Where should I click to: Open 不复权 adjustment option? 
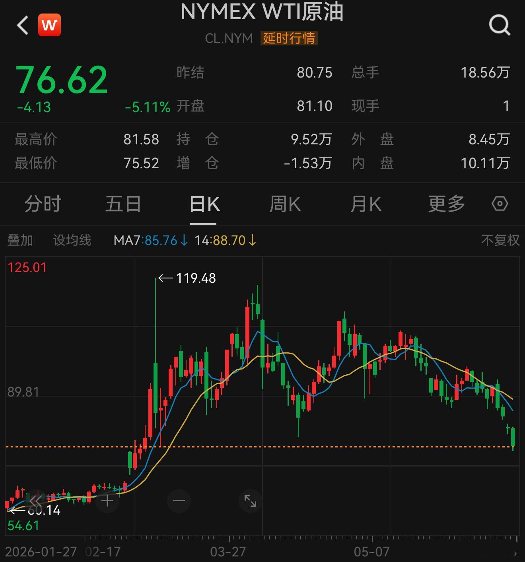click(500, 240)
